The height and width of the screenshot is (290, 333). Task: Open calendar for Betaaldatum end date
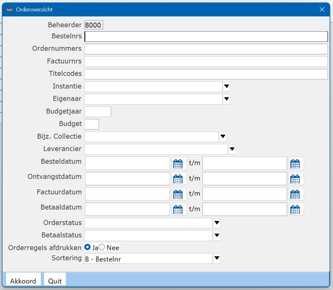(295, 210)
